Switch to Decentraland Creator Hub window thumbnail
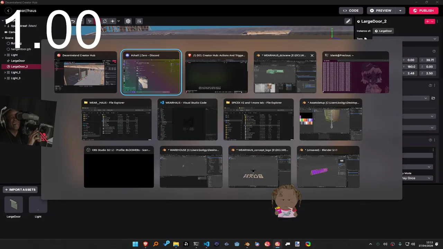Viewport: 443px width, 249px height. point(85,72)
